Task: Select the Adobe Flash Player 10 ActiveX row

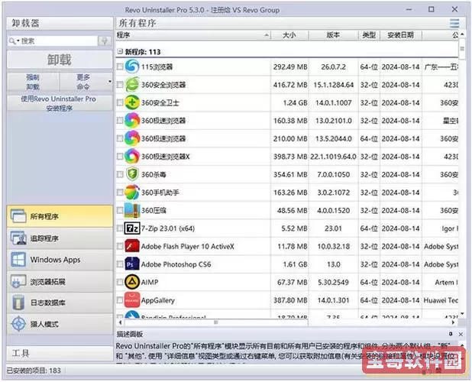Action: point(287,246)
